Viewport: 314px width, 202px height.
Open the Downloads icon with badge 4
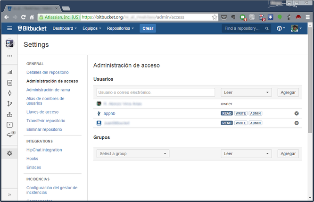coord(10,135)
